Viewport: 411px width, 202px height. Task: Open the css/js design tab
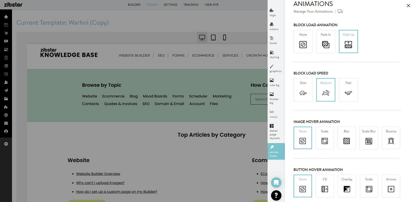273,114
